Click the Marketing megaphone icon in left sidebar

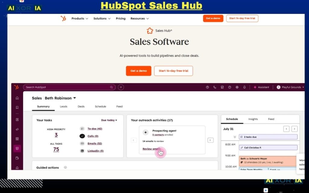(x=17, y=129)
